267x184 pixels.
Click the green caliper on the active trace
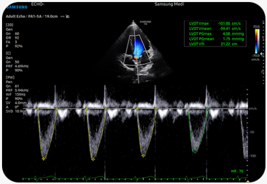pyautogui.click(x=207, y=109)
